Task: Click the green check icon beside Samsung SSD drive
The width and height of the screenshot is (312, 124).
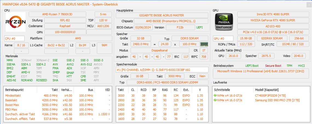Action: [x=215, y=100]
